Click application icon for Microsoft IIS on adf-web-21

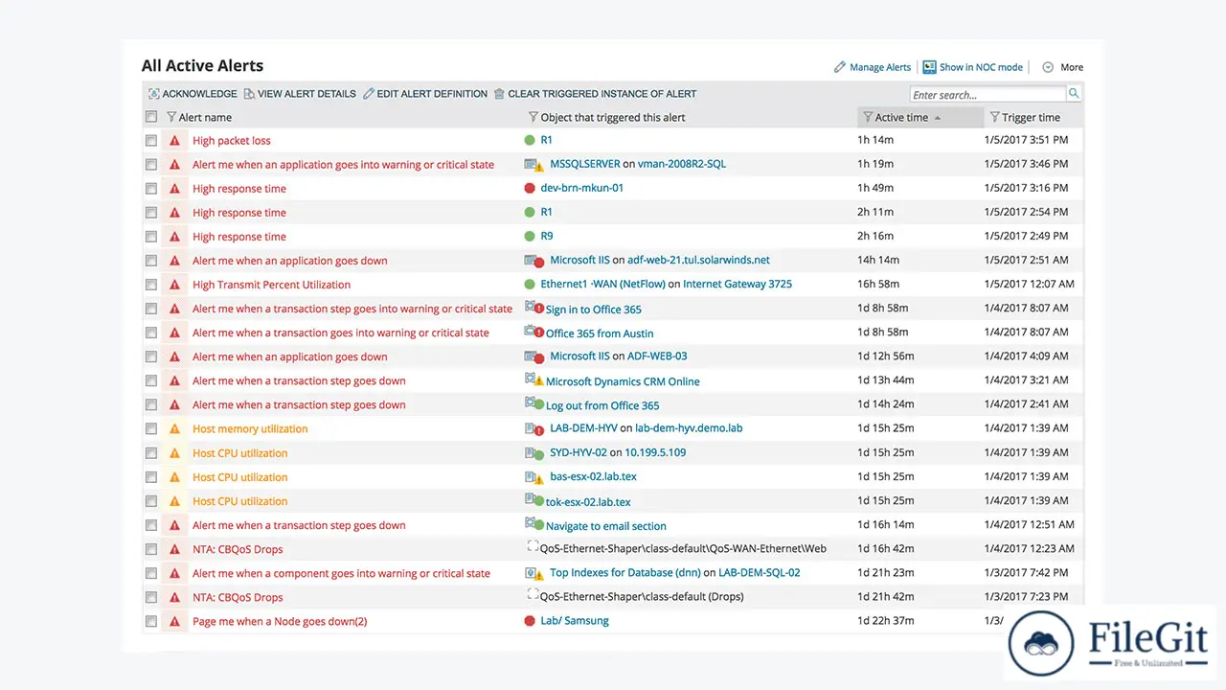click(534, 261)
